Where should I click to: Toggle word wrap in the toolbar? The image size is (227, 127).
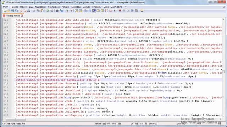86,11
